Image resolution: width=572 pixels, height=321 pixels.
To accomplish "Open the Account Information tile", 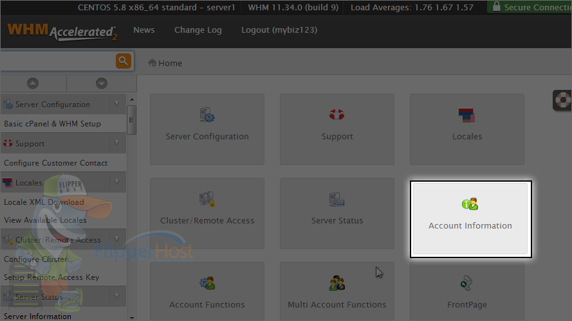I will [x=470, y=219].
